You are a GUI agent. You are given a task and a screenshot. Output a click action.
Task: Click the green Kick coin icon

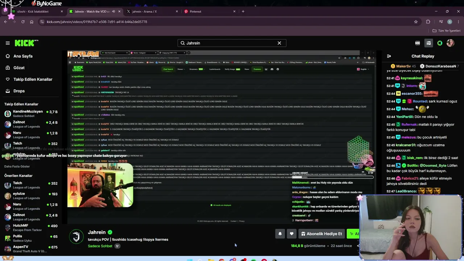point(440,43)
